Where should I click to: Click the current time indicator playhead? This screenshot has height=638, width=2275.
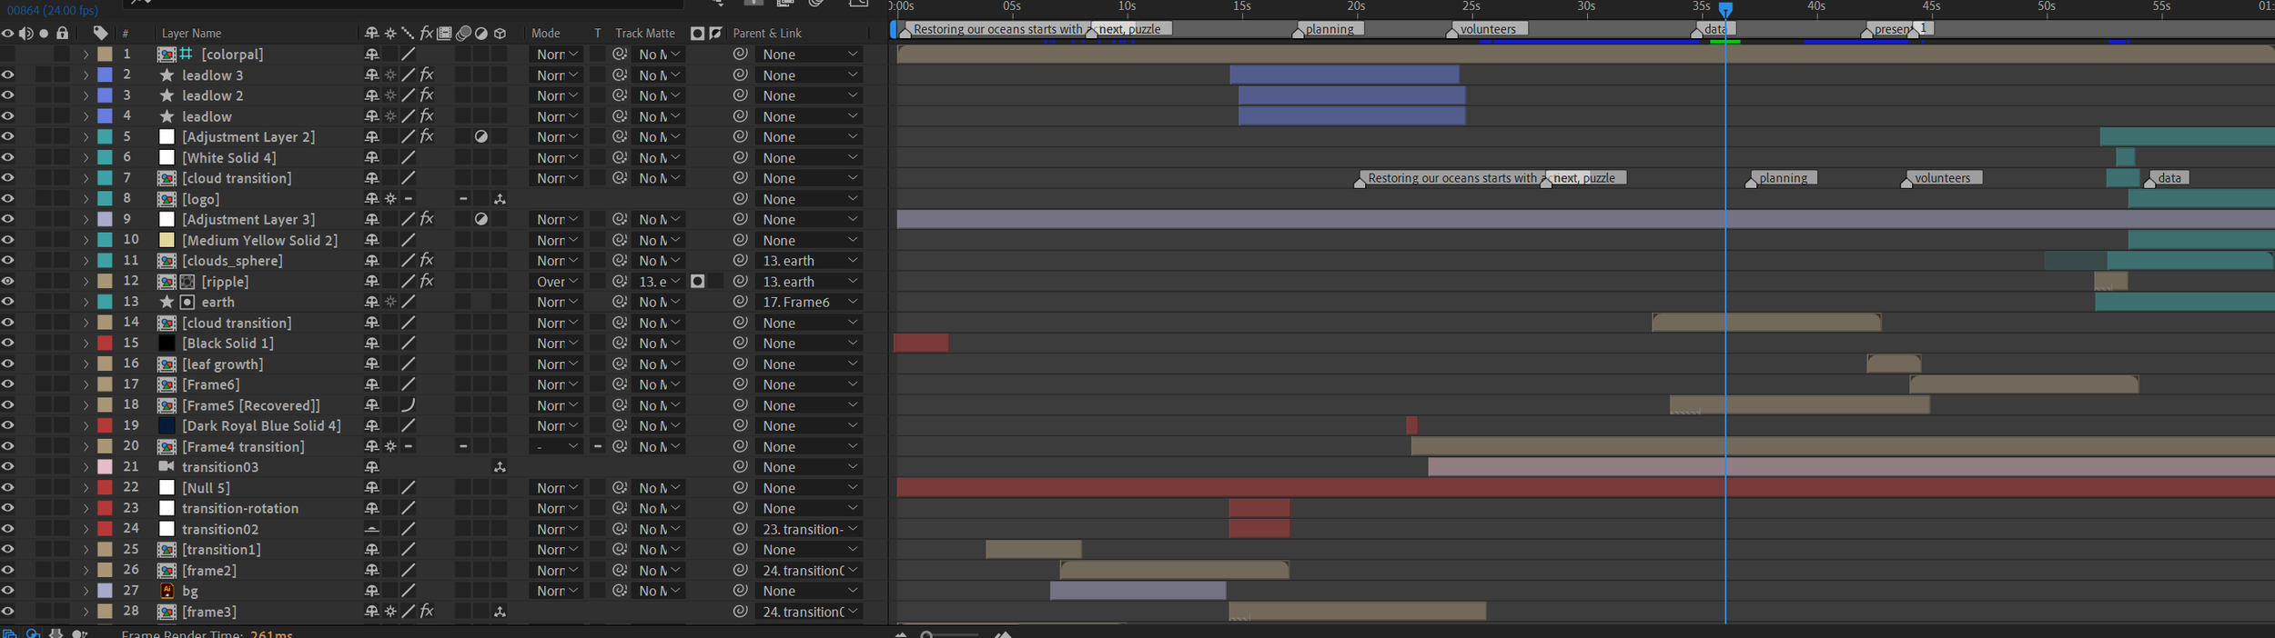[x=1725, y=10]
